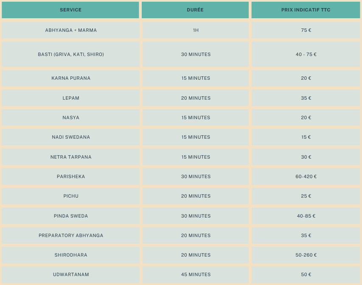The width and height of the screenshot is (362, 285).
Task: Select the KARNA PURANA service row
Action: pos(71,78)
